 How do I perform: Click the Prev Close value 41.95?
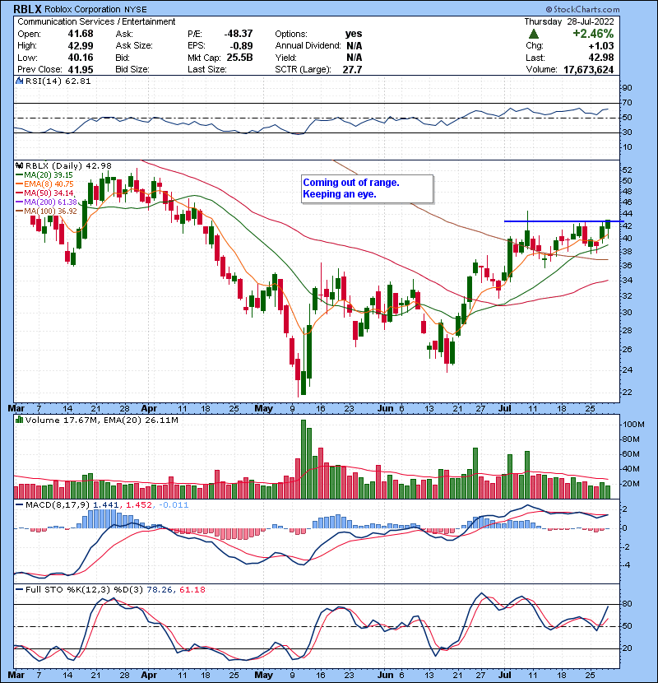81,69
